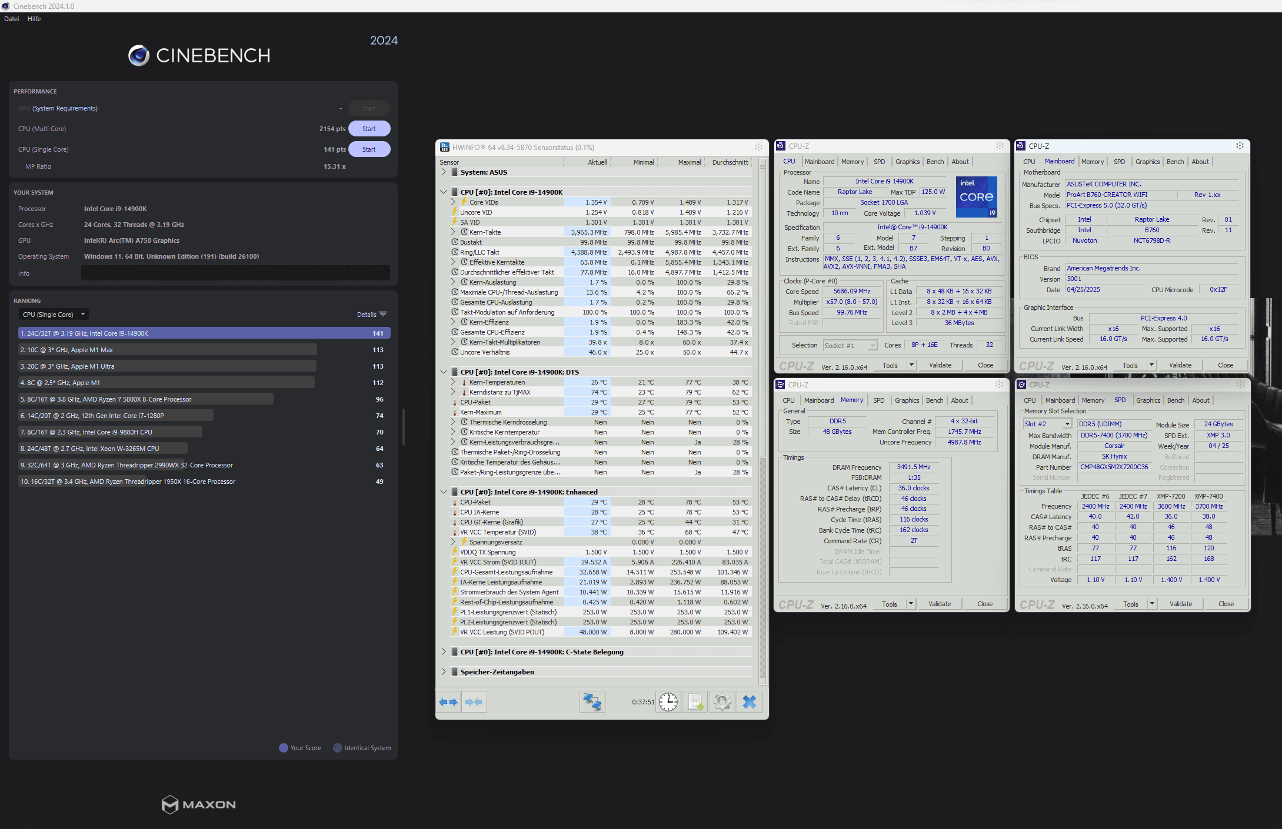Click the Cinebench logo icon

coord(139,55)
